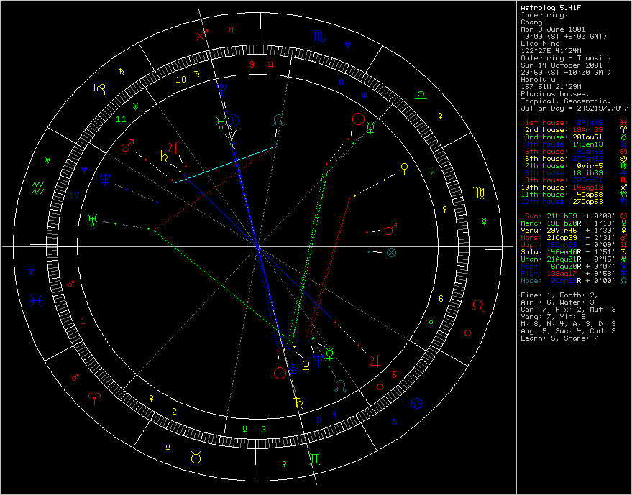Viewport: 632px width, 495px height.
Task: Click the blue Cancer glyph on the wheel
Action: 417,404
